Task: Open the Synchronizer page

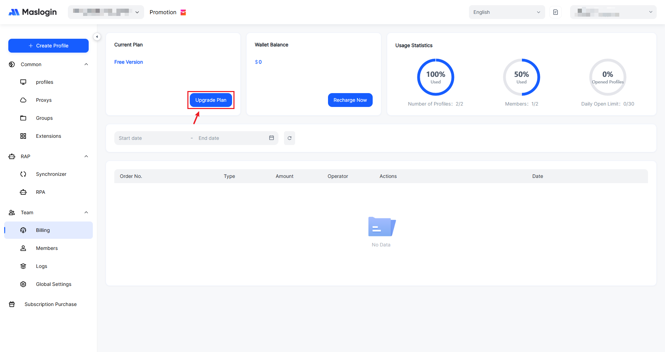Action: 51,174
